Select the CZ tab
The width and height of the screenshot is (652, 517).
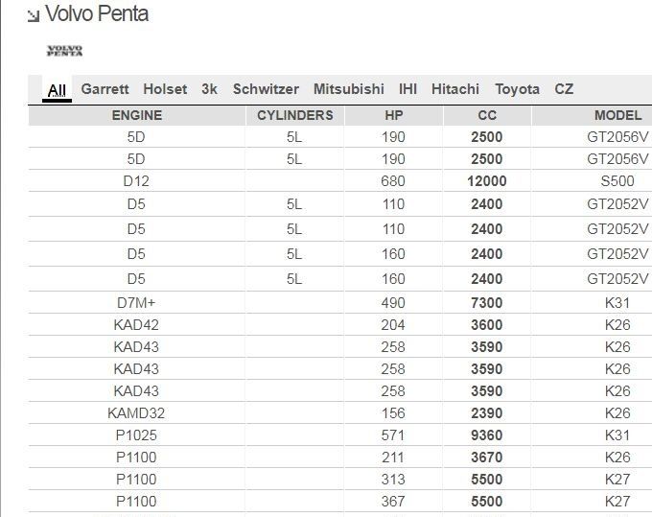[564, 89]
